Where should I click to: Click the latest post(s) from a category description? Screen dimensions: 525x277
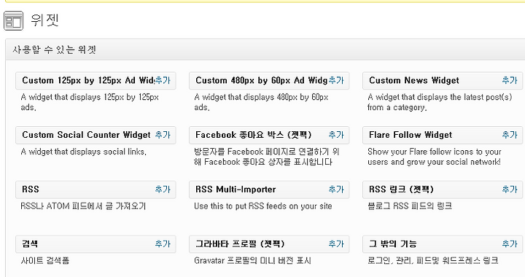(x=440, y=102)
